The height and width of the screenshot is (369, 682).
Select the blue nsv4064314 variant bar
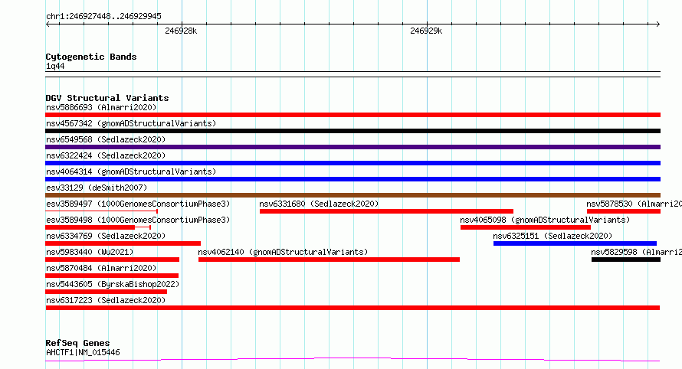352,179
